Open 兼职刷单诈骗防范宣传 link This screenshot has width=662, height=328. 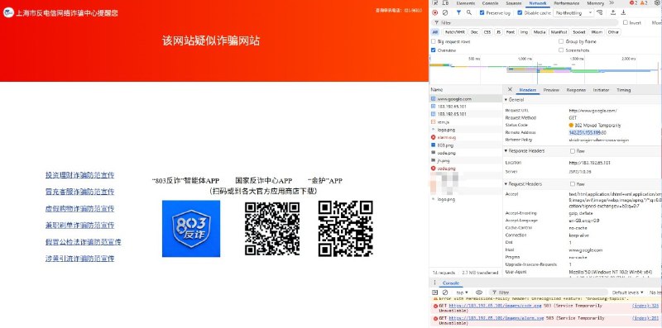pyautogui.click(x=79, y=225)
